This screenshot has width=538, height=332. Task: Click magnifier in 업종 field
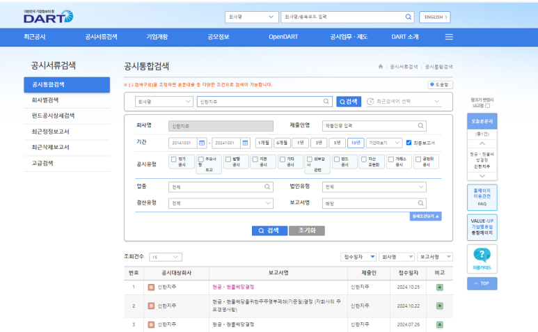click(267, 187)
